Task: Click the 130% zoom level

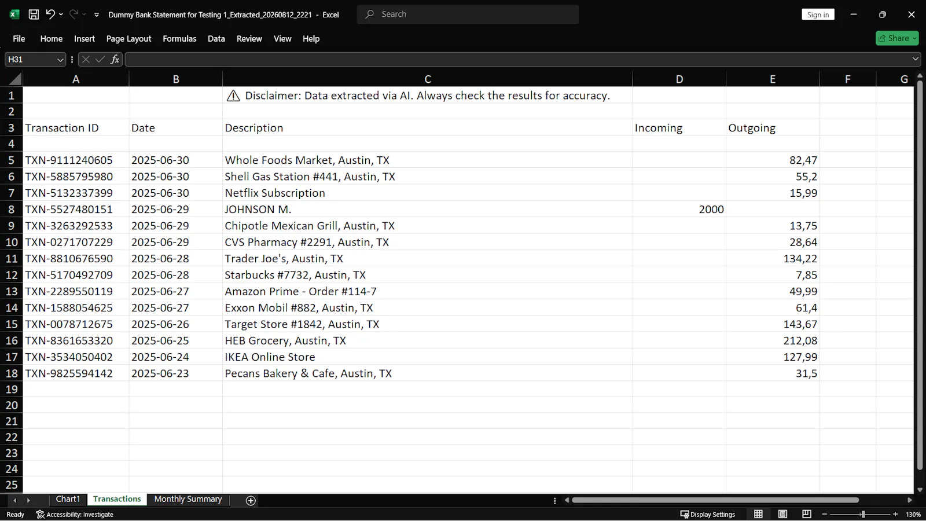Action: tap(913, 514)
